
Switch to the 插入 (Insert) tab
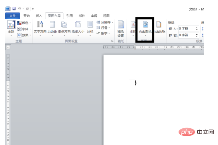39,16
